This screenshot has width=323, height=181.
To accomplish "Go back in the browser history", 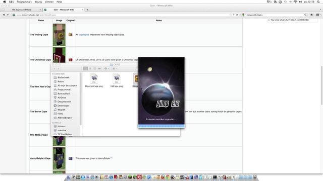I will [4, 15].
